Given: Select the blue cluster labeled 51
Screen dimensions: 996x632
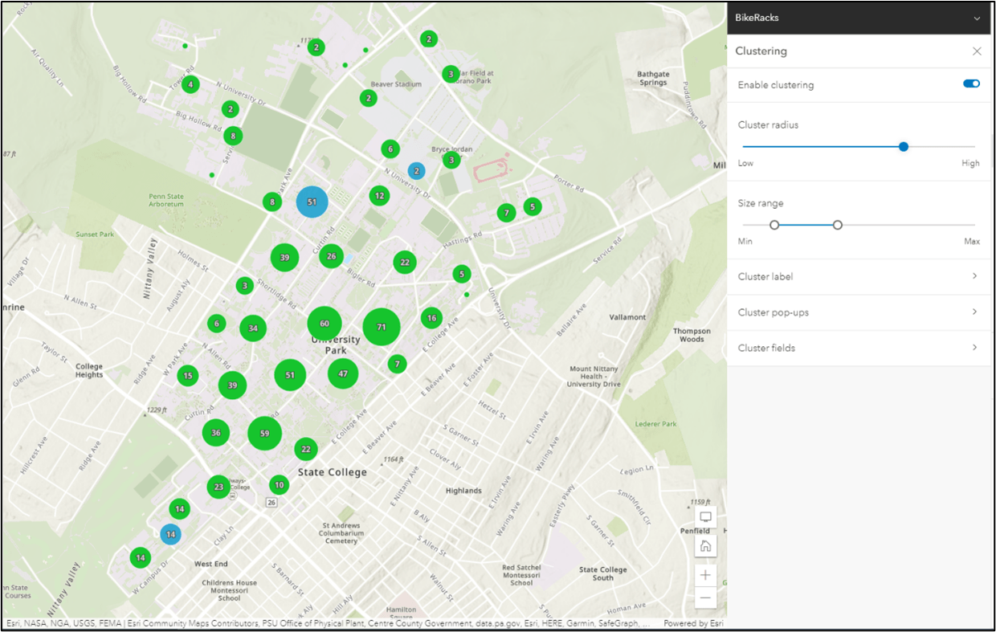Looking at the screenshot, I should (x=312, y=202).
